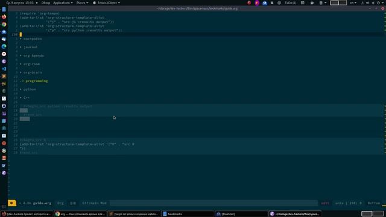The width and height of the screenshot is (386, 217).
Task: Click the yellow evil-state indicator in modeline
Action: pyautogui.click(x=11, y=203)
